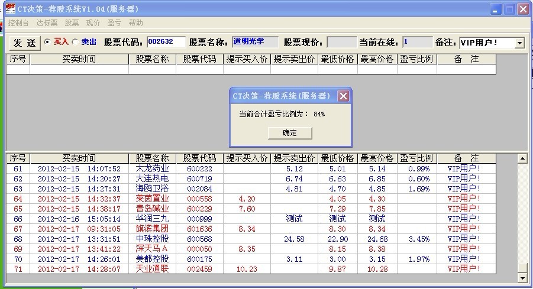Click 序号 header in lower table
Viewport: 533px width, 289px height.
click(x=18, y=158)
